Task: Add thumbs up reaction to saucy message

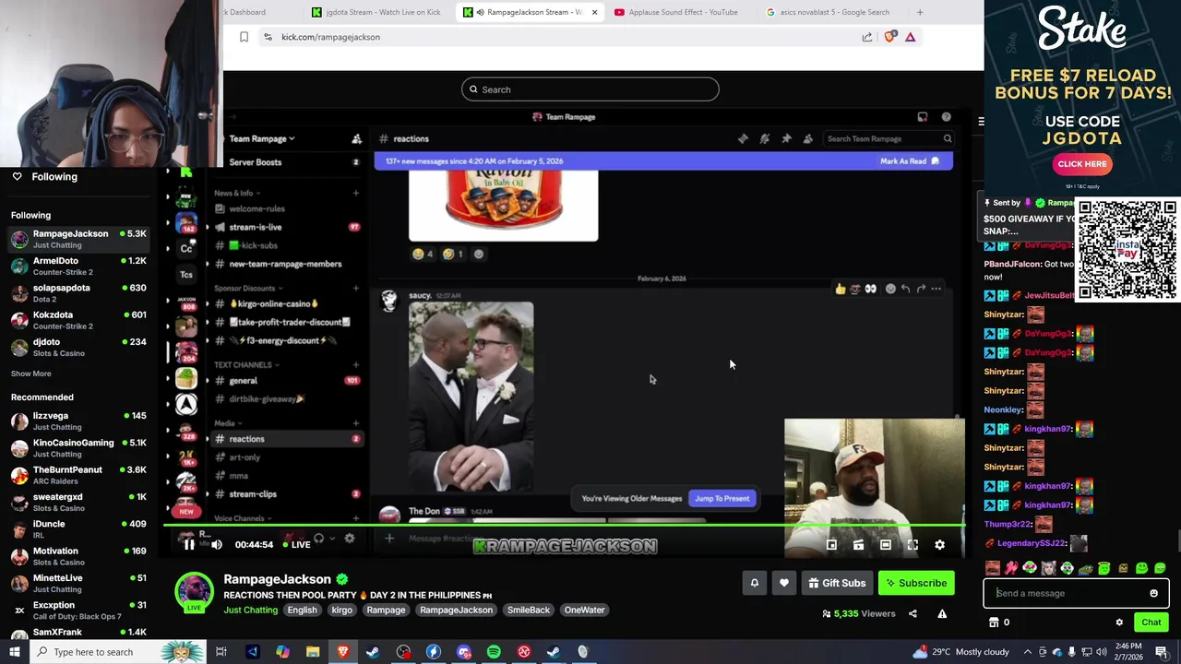Action: click(x=840, y=289)
